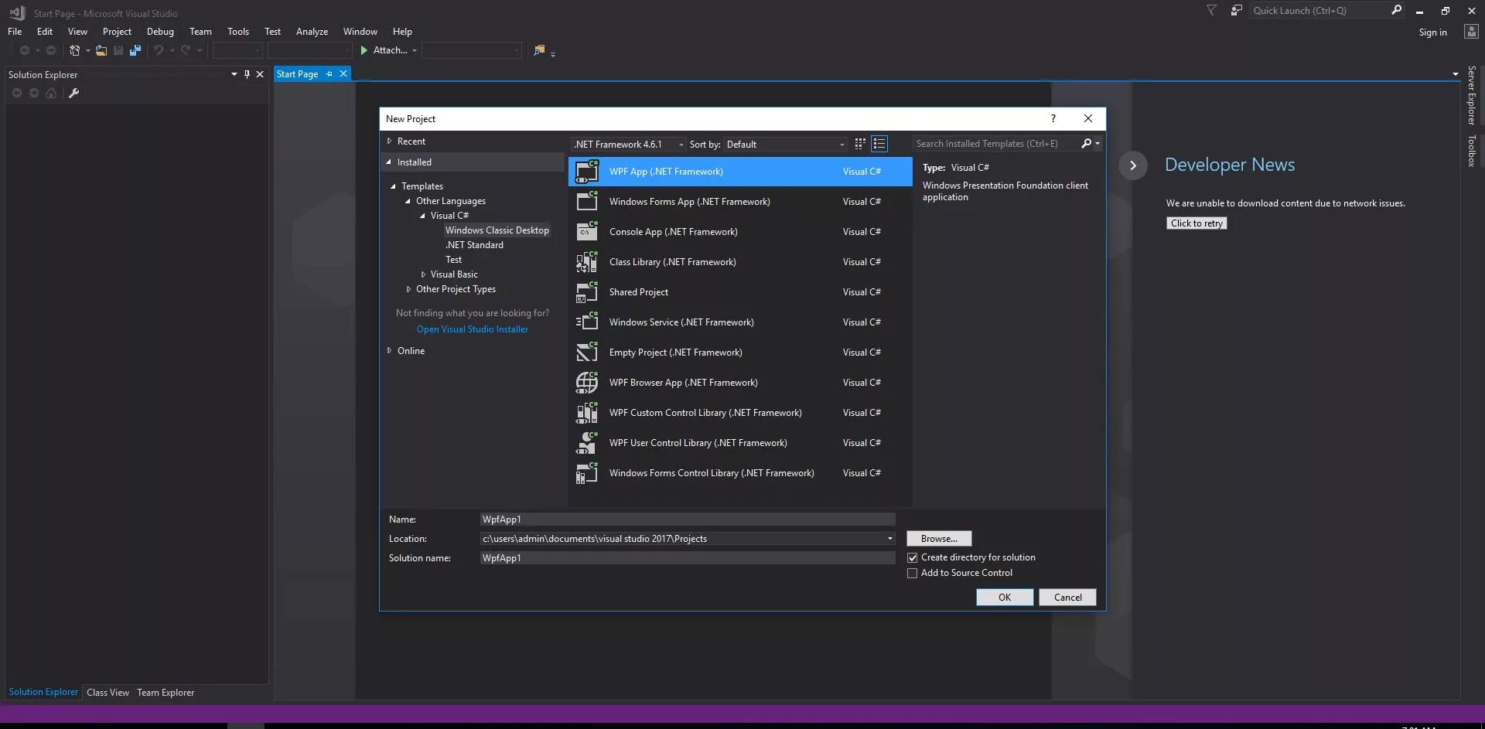Click the Open File toolbar icon
This screenshot has height=729, width=1485.
(x=101, y=50)
